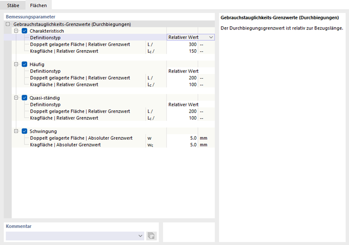349x245 pixels.
Task: Uncheck the Quasi-ständig checkbox
Action: 24,97
